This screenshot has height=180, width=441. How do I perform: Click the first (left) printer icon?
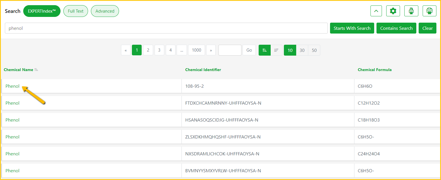[411, 11]
